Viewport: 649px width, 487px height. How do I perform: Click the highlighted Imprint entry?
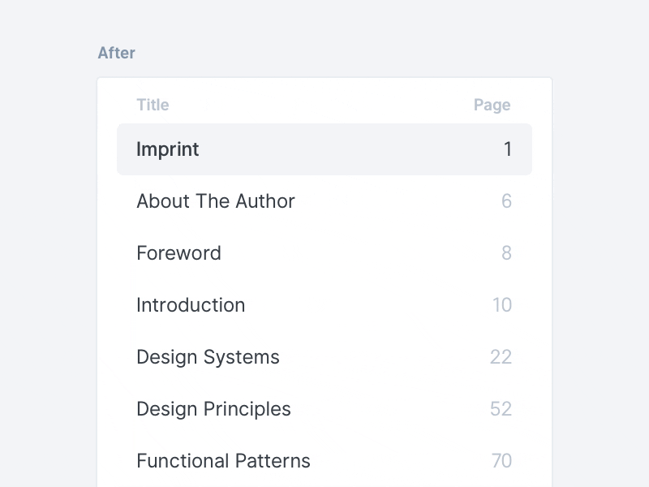coord(324,149)
